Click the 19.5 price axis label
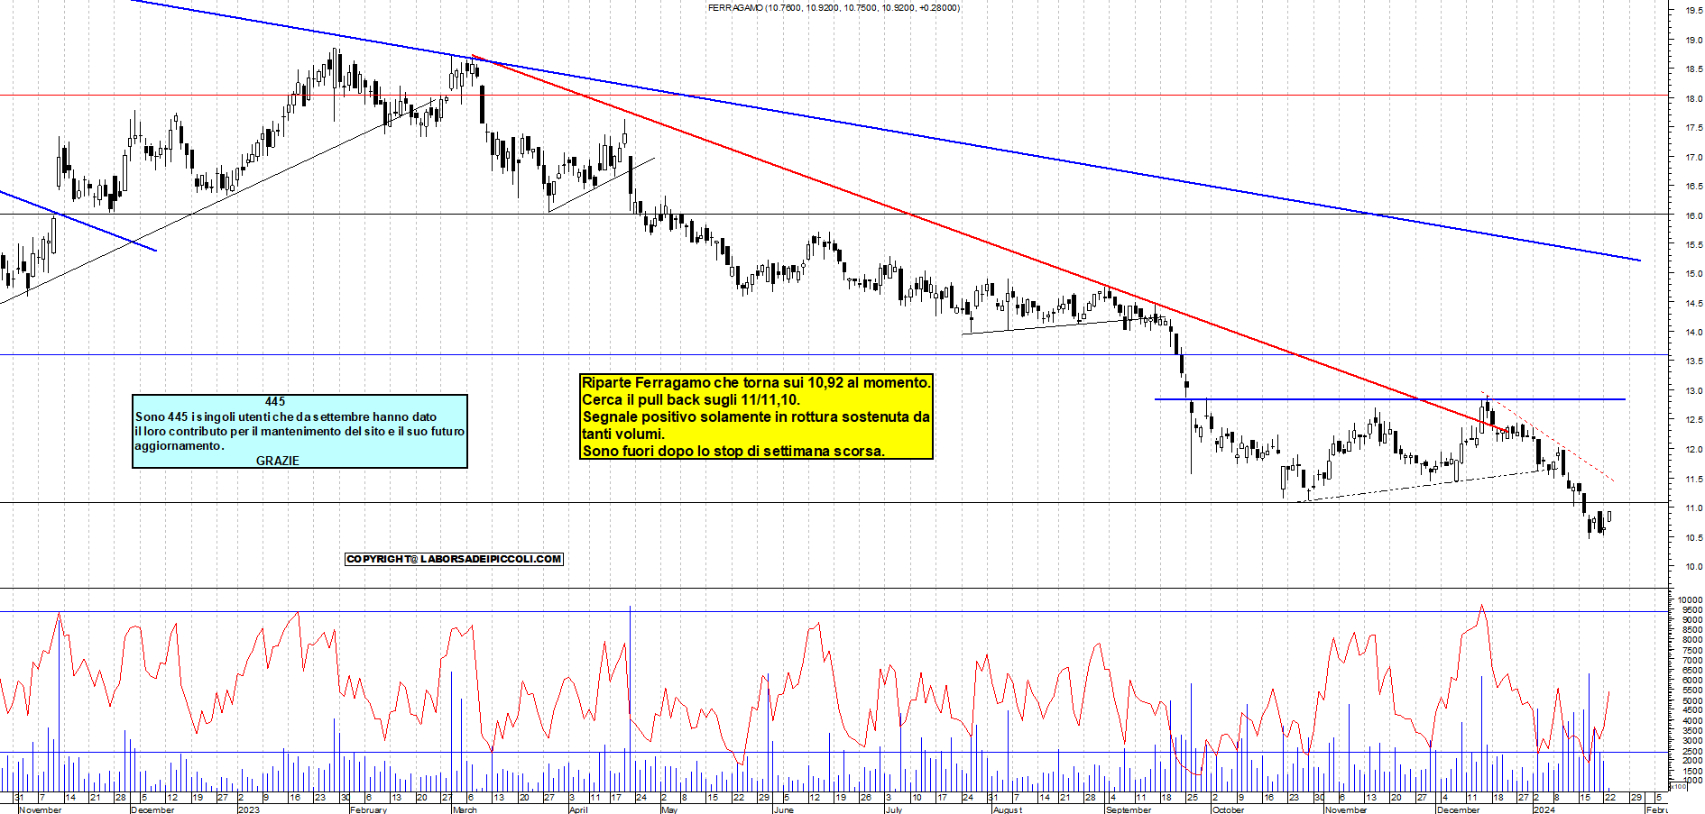 coord(1692,11)
